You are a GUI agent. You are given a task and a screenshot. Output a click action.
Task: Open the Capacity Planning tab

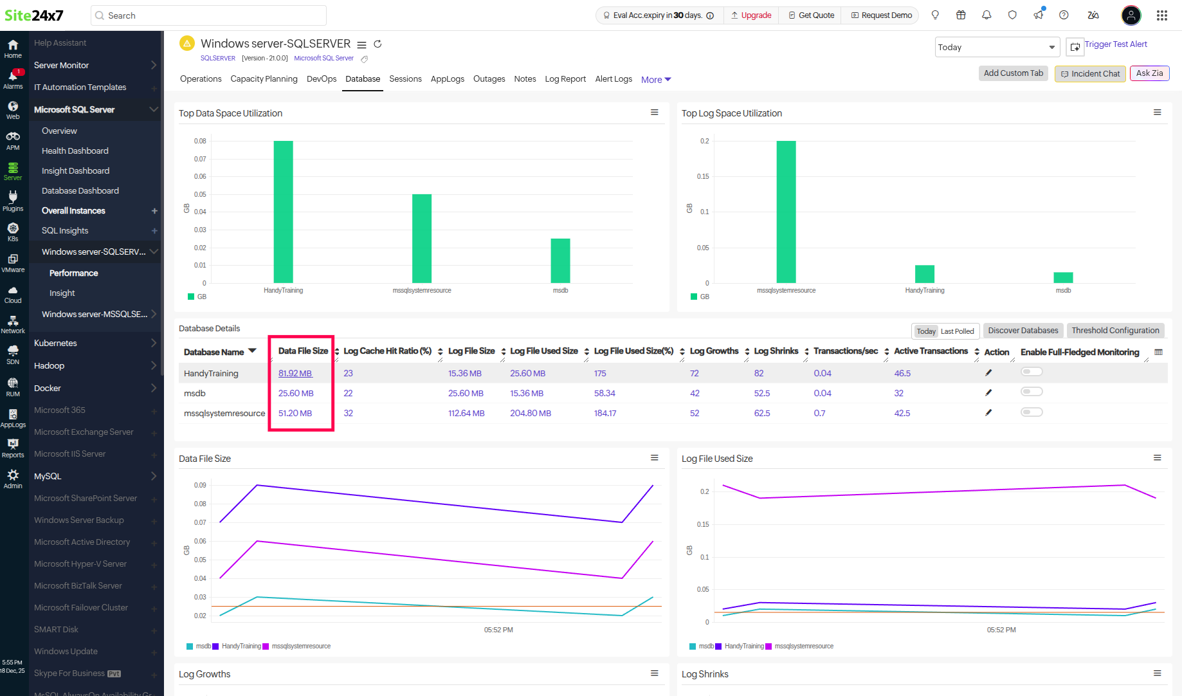(x=264, y=79)
